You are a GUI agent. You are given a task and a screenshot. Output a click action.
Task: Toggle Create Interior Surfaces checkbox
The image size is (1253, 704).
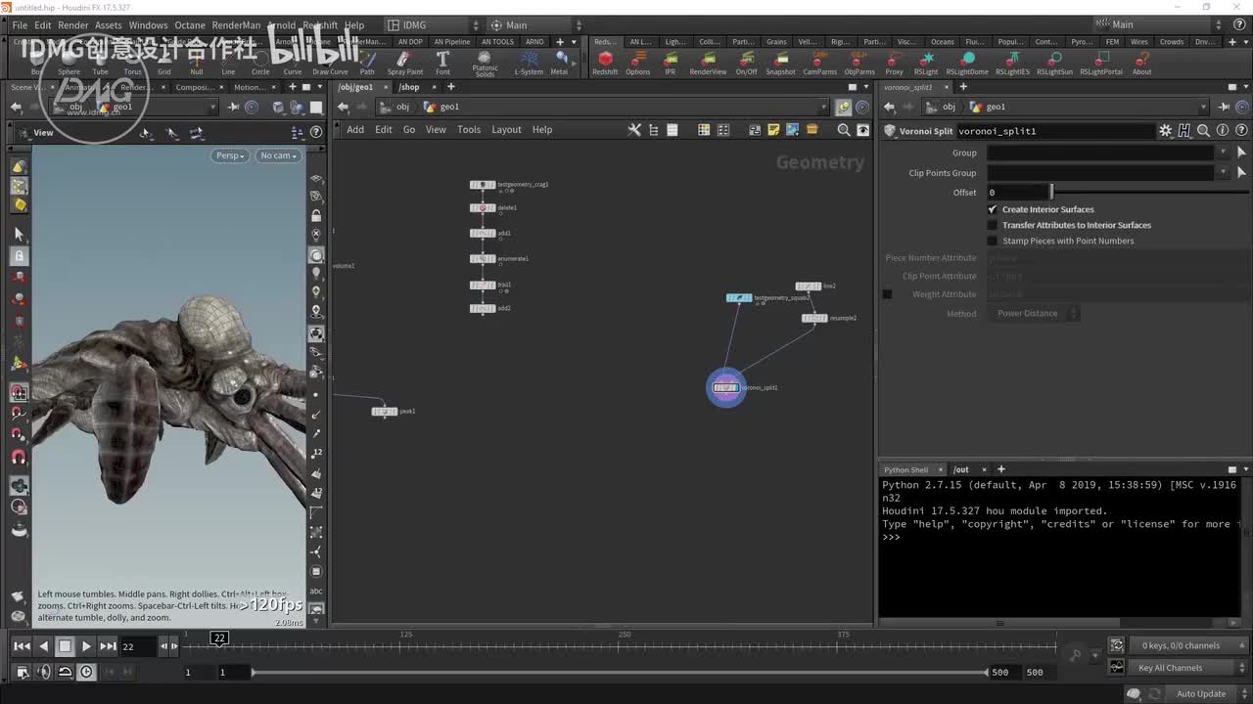993,209
